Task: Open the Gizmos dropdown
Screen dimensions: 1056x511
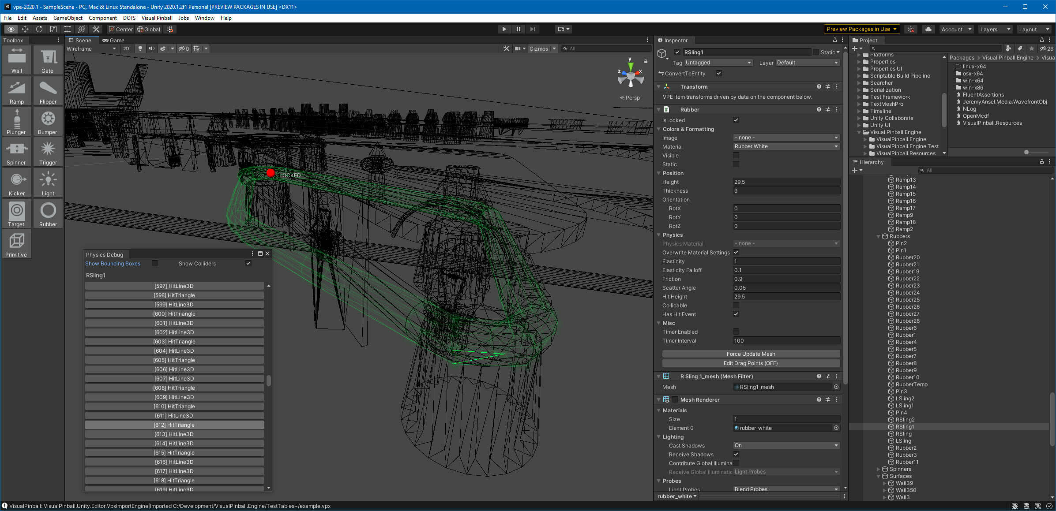Action: coord(542,48)
